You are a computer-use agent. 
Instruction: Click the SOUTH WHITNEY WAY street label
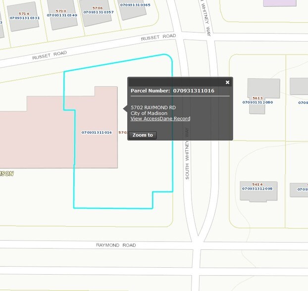[x=187, y=153]
